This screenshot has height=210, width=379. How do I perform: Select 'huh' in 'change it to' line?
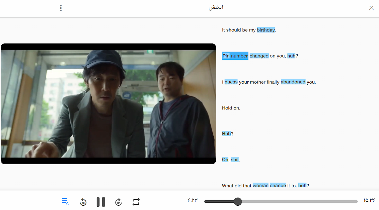[302, 185]
